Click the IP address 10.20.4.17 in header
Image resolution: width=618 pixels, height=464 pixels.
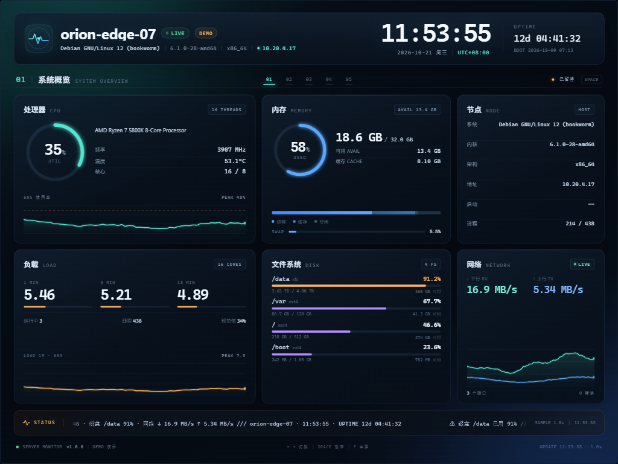coord(279,48)
